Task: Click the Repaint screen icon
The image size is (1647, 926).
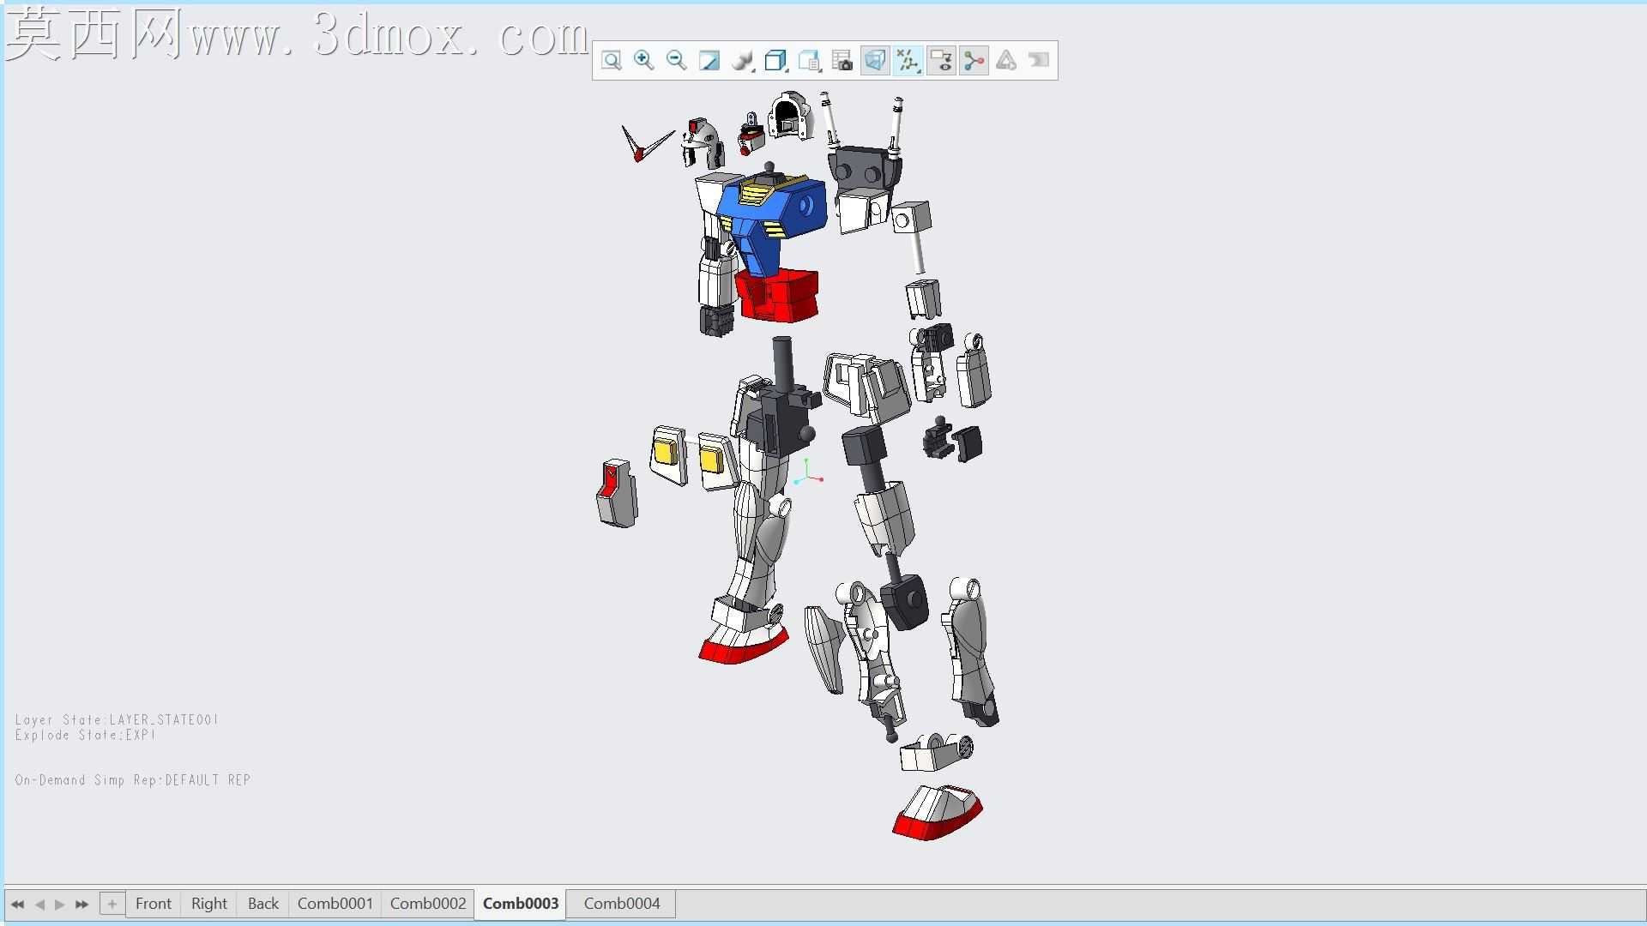Action: click(709, 61)
